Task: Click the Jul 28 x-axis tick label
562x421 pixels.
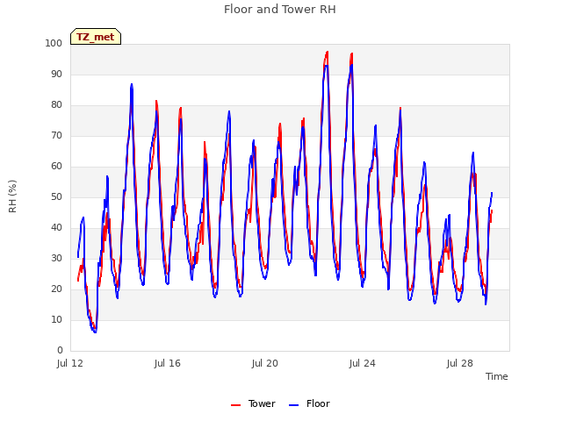Action: [460, 363]
